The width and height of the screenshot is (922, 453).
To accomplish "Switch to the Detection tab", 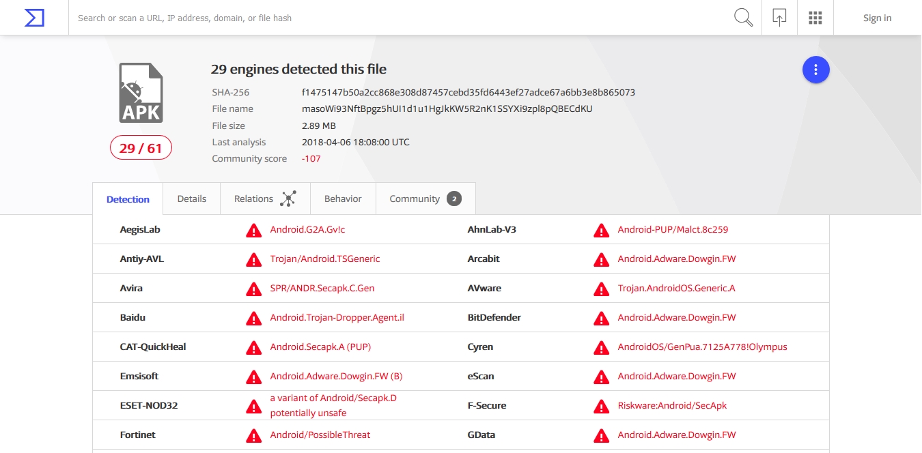I will click(x=128, y=199).
